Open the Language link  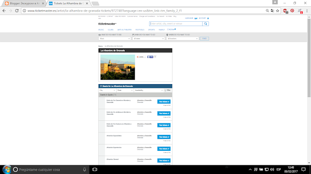189,18
